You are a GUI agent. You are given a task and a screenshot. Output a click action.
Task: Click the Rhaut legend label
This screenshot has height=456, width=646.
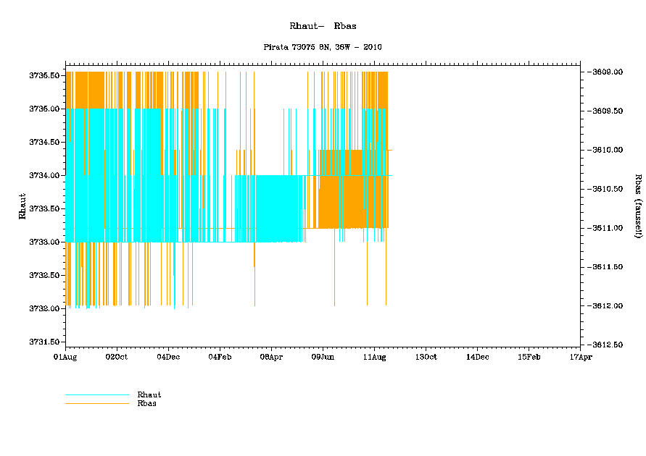coord(149,394)
